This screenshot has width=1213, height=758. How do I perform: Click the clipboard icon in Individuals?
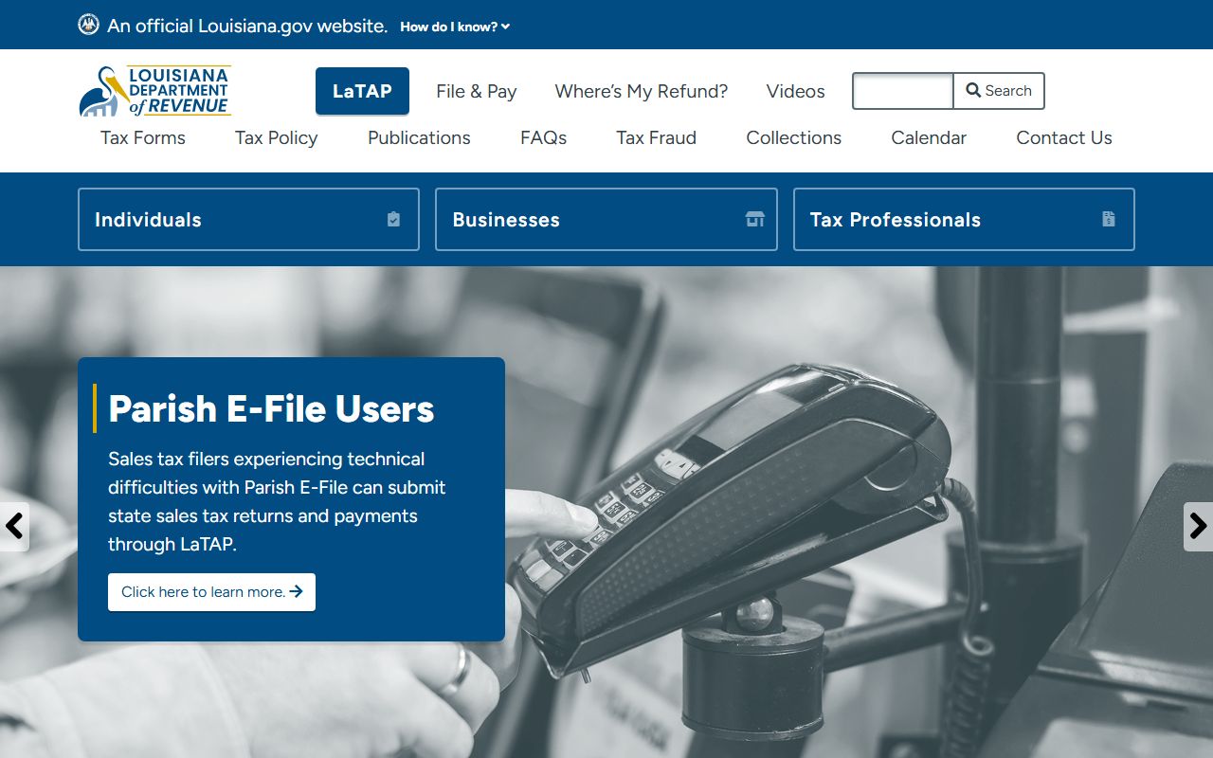(393, 219)
